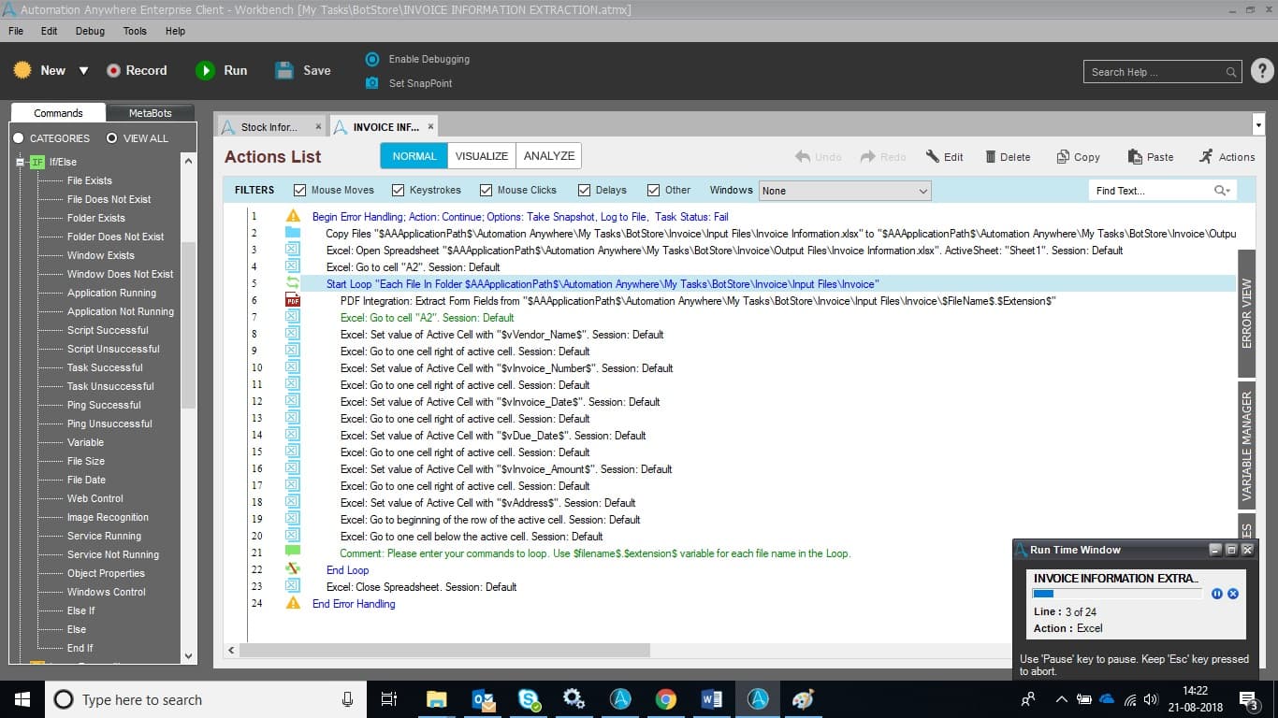Image resolution: width=1278 pixels, height=718 pixels.
Task: Open the File menu
Action: [x=16, y=31]
